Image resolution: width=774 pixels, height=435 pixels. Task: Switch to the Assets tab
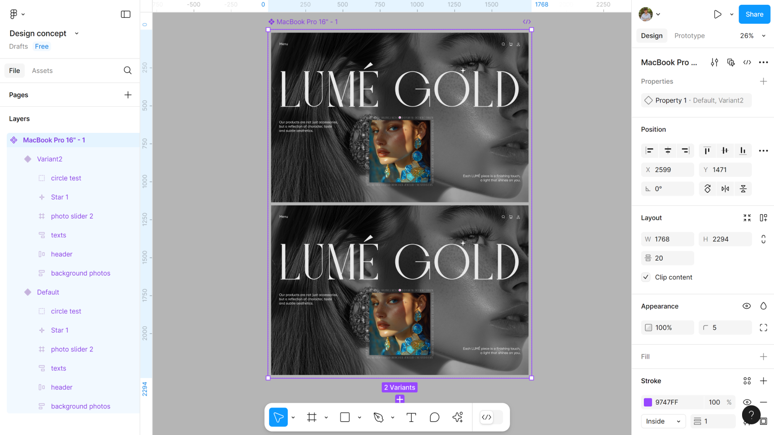42,71
